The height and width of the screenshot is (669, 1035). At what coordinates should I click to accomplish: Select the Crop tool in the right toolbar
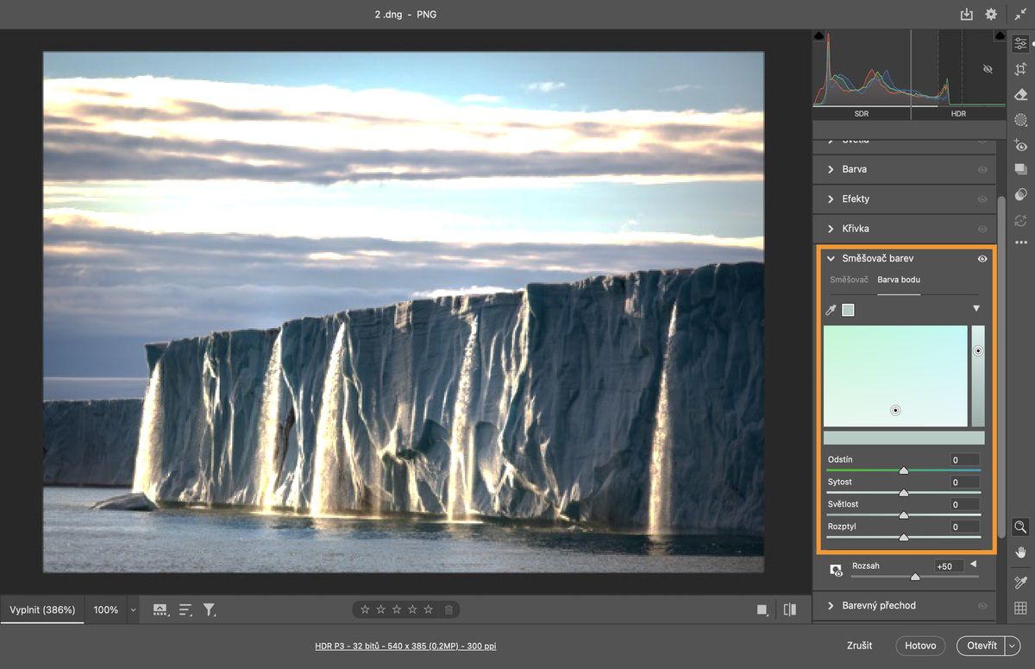pyautogui.click(x=1020, y=69)
